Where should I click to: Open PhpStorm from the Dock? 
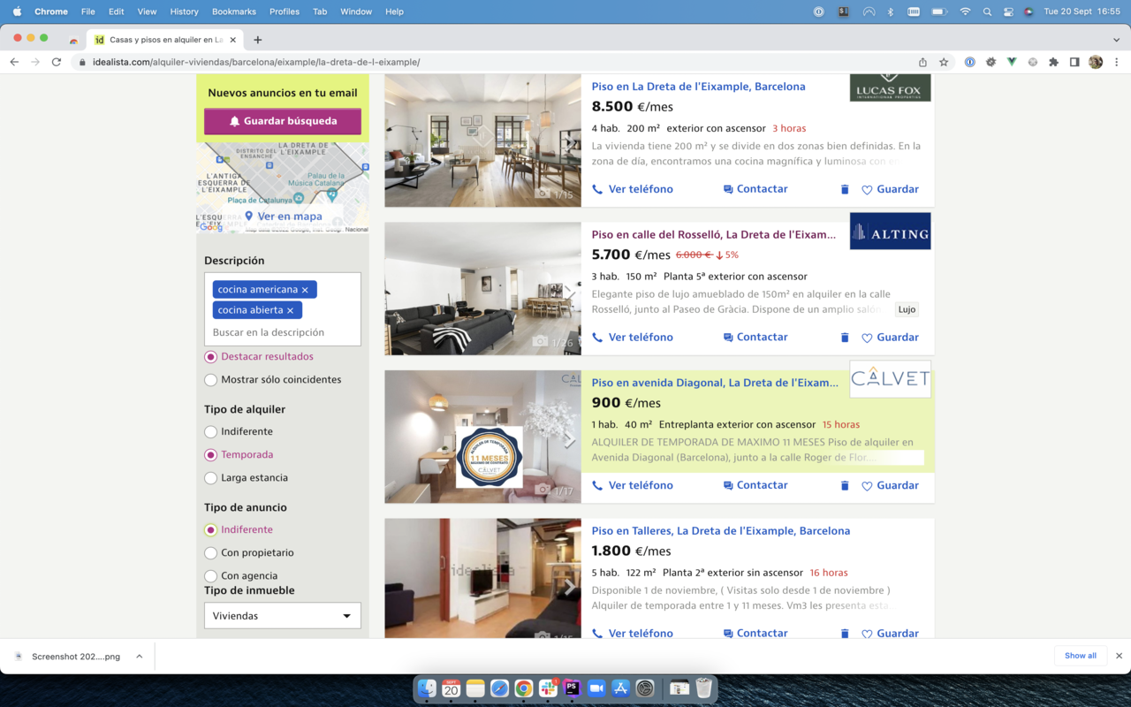coord(572,688)
